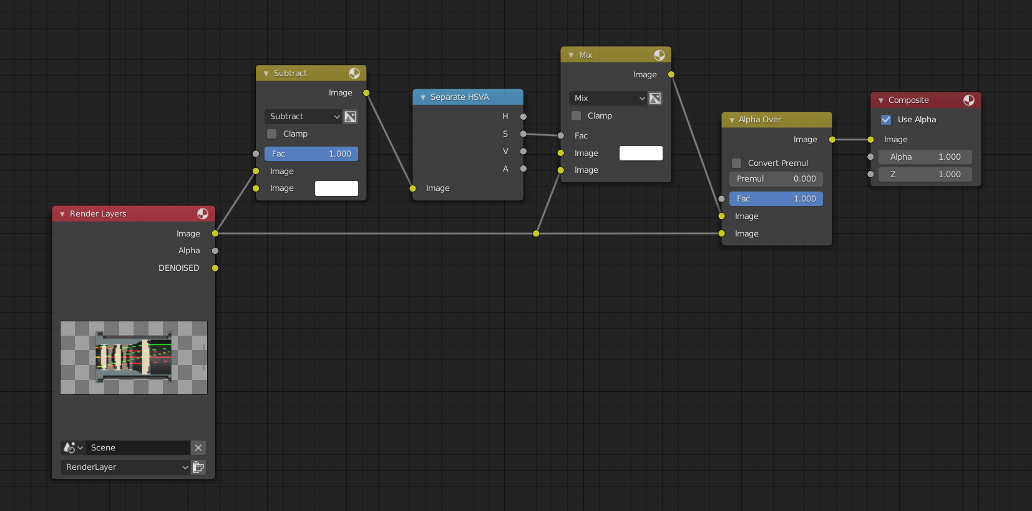Open the RenderLayer selection dropdown
This screenshot has width=1032, height=511.
pyautogui.click(x=125, y=467)
